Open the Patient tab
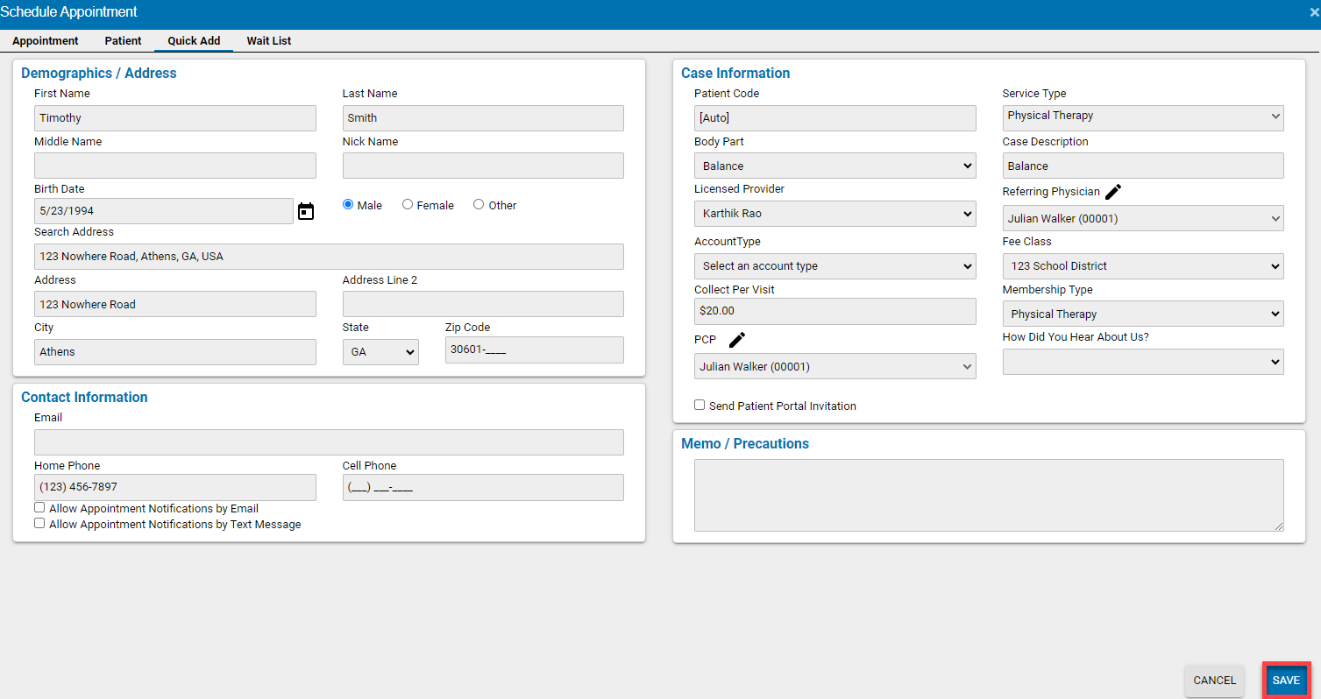1321x699 pixels. click(123, 40)
